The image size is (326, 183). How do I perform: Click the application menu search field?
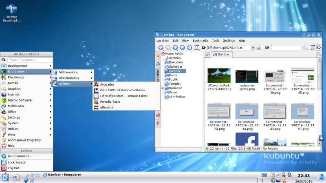(30, 60)
